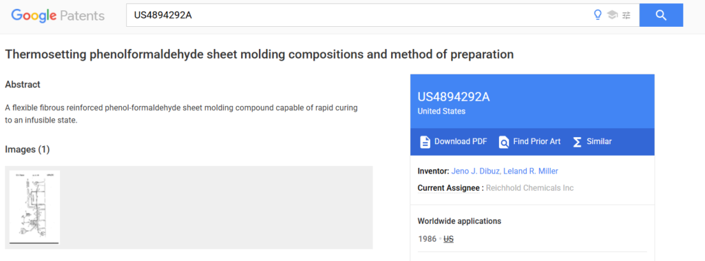Click the Download PDF document icon
The image size is (705, 261).
pyautogui.click(x=425, y=142)
